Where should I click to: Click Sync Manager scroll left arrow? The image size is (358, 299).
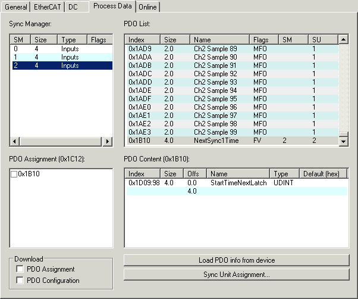pyautogui.click(x=15, y=142)
